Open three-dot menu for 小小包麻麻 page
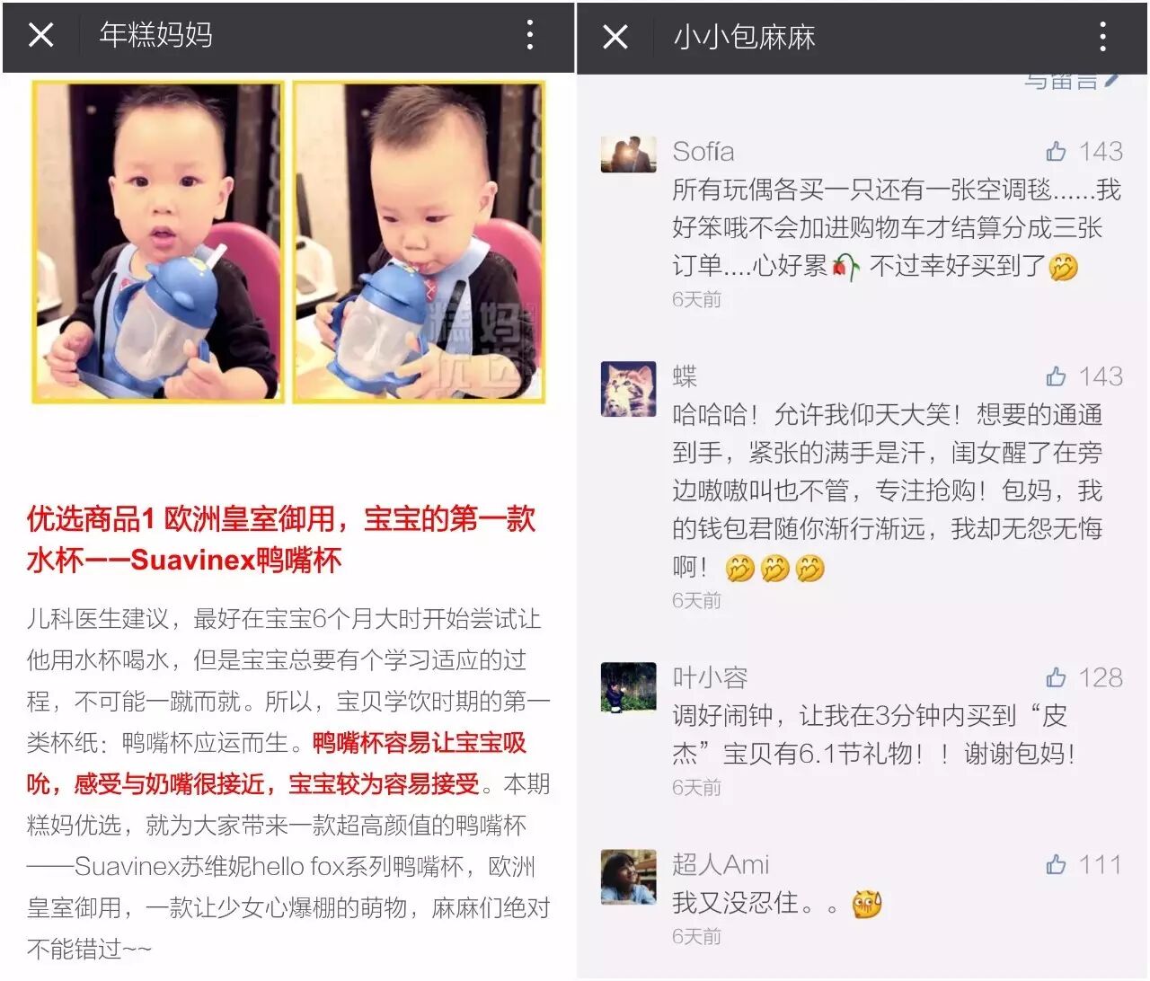Image resolution: width=1150 pixels, height=981 pixels. tap(1102, 37)
